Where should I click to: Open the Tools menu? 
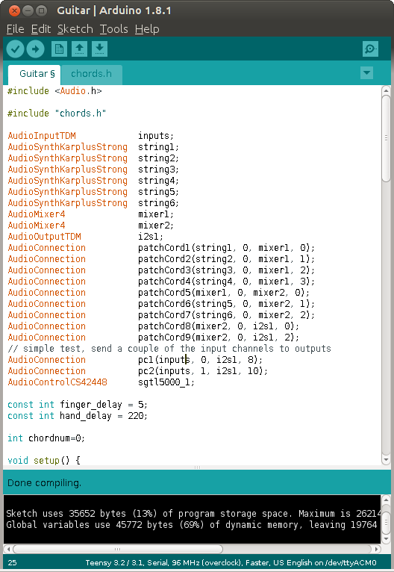113,29
